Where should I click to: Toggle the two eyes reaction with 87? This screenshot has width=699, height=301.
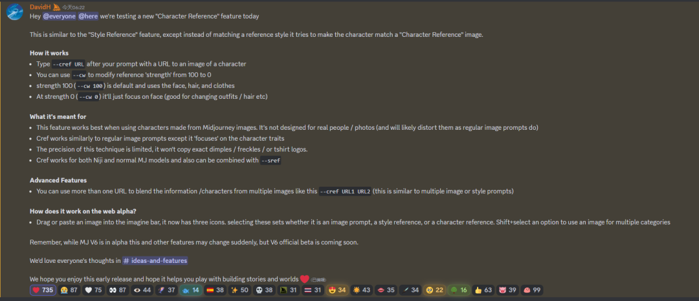(x=118, y=290)
